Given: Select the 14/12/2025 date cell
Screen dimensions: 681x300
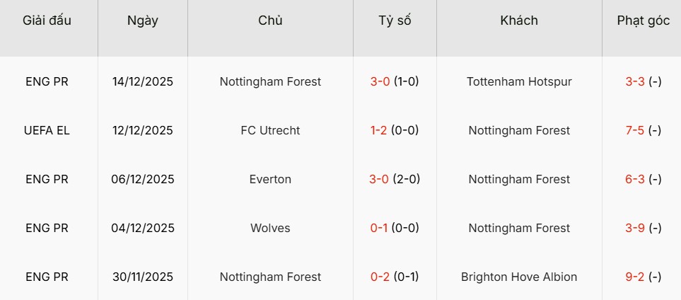Looking at the screenshot, I should click(142, 81).
